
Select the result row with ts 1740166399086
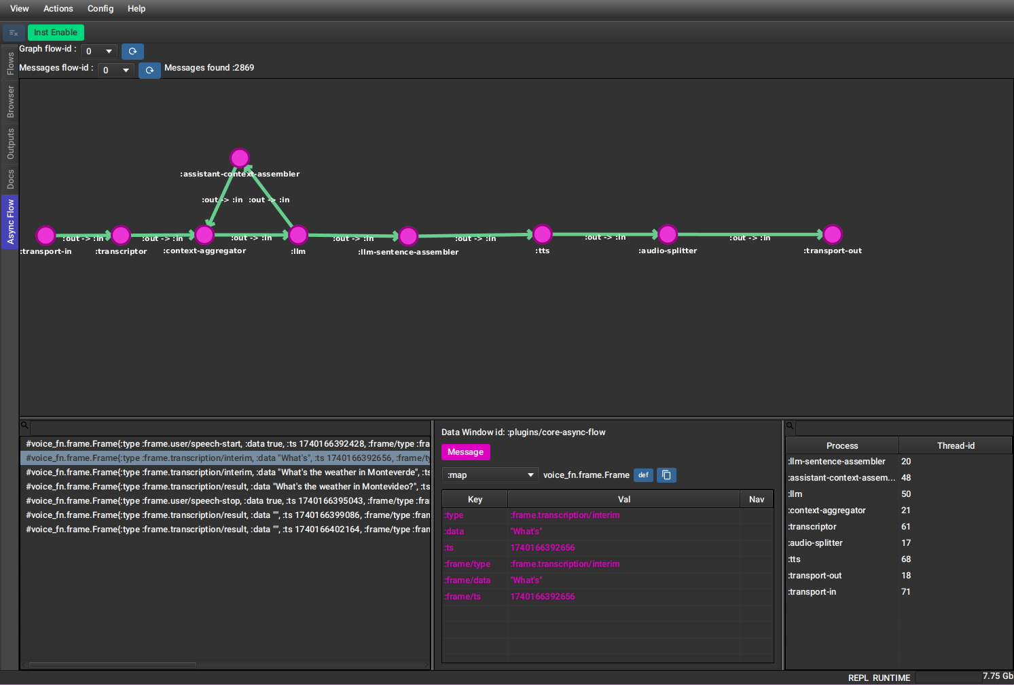pos(225,515)
